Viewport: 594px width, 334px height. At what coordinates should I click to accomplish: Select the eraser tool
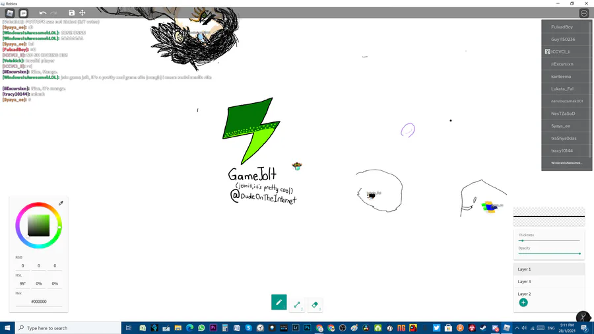tap(315, 304)
